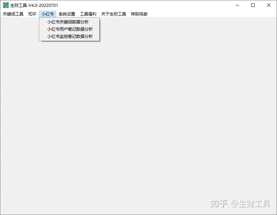Click the maximize icon on the title bar

[253, 5]
